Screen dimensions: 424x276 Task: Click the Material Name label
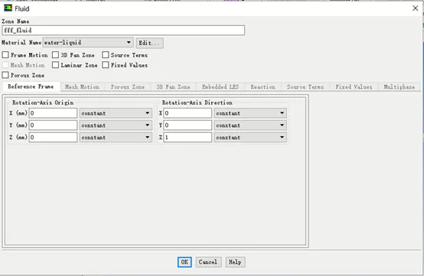coord(21,42)
